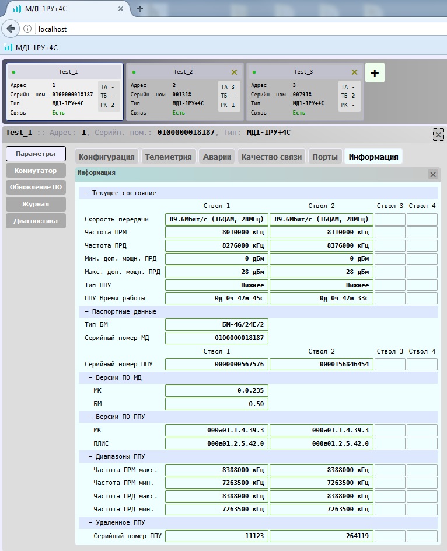Screen dimensions: 447x551
Task: Open the Диагностика section
Action: point(36,221)
